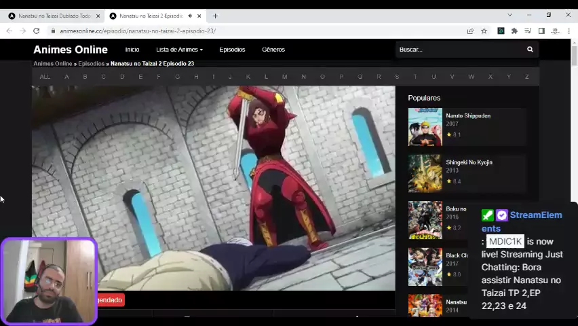Open a new browser tab
Viewport: 578px width, 326px height.
pyautogui.click(x=215, y=16)
